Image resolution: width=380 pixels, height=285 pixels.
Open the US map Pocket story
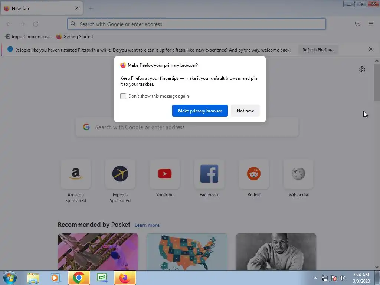coord(187,252)
